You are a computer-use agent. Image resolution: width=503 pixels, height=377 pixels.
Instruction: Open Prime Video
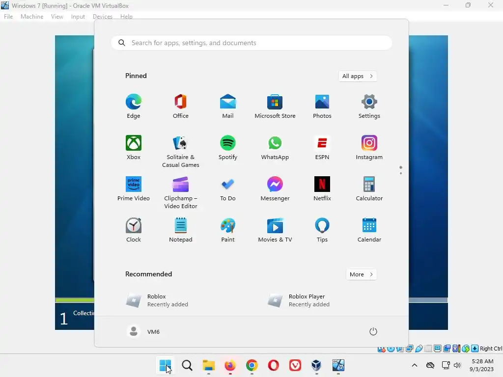pyautogui.click(x=134, y=189)
